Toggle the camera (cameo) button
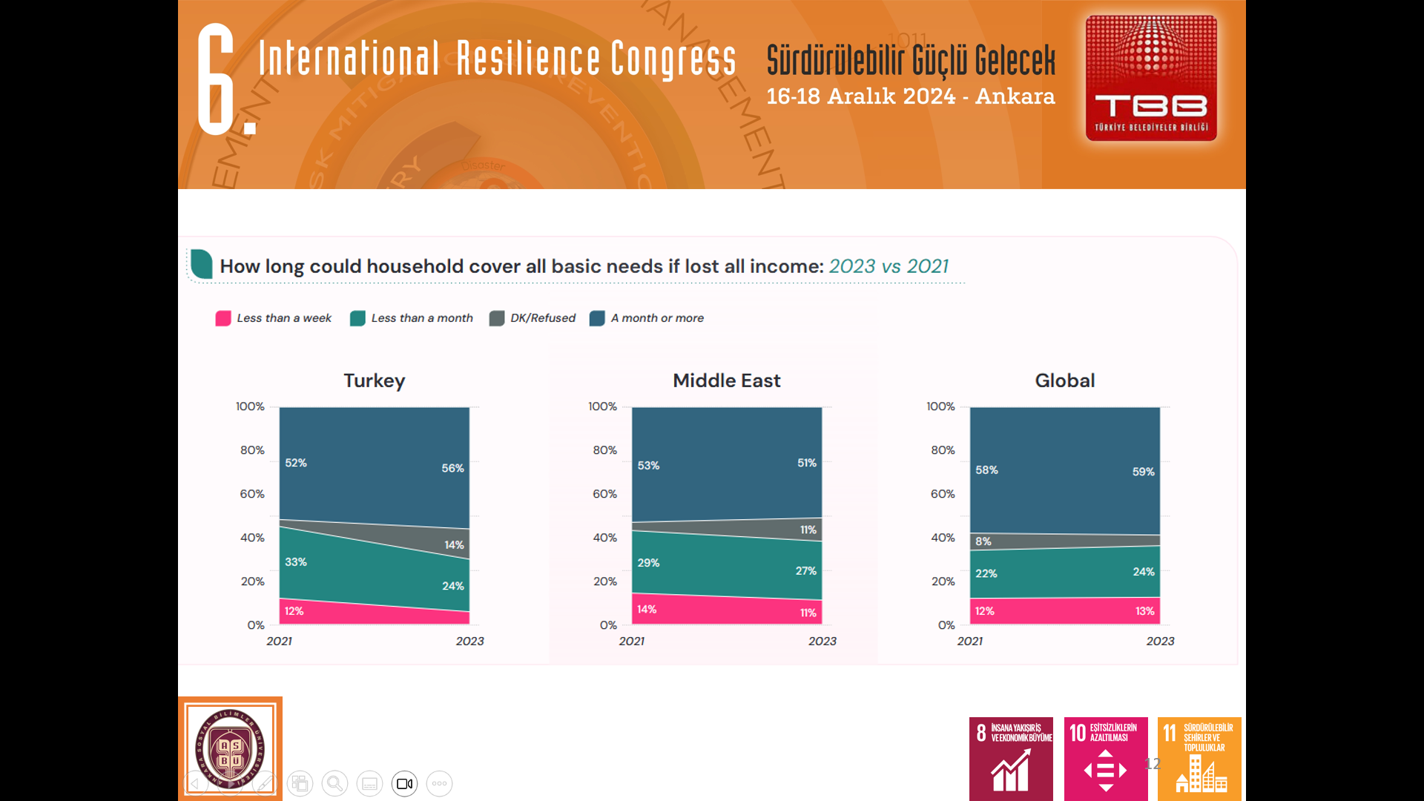 (404, 783)
